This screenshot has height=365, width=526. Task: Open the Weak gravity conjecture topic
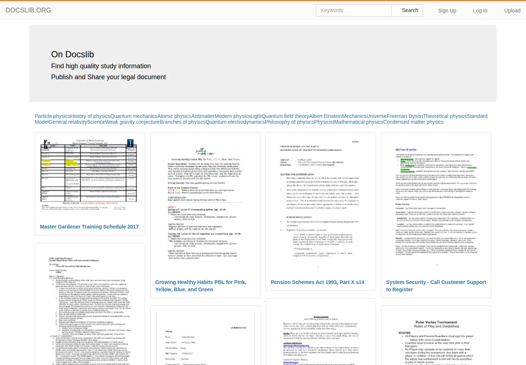pyautogui.click(x=132, y=122)
